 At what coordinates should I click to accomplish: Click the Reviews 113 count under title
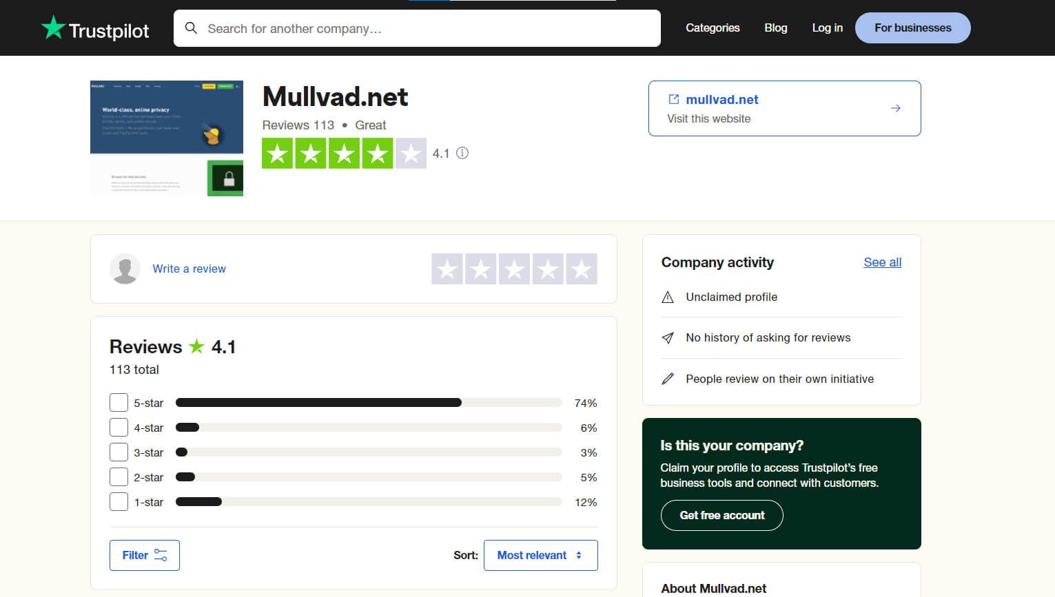pos(298,125)
